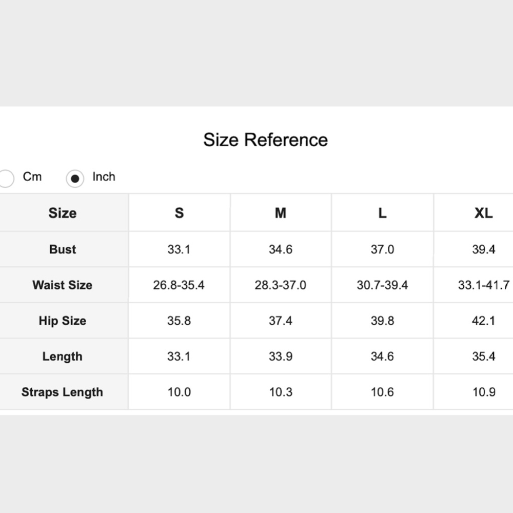The height and width of the screenshot is (513, 513).
Task: Click the Waist Size row label
Action: point(63,285)
